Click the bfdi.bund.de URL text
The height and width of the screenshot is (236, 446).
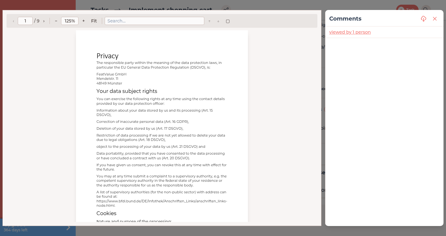click(x=162, y=203)
